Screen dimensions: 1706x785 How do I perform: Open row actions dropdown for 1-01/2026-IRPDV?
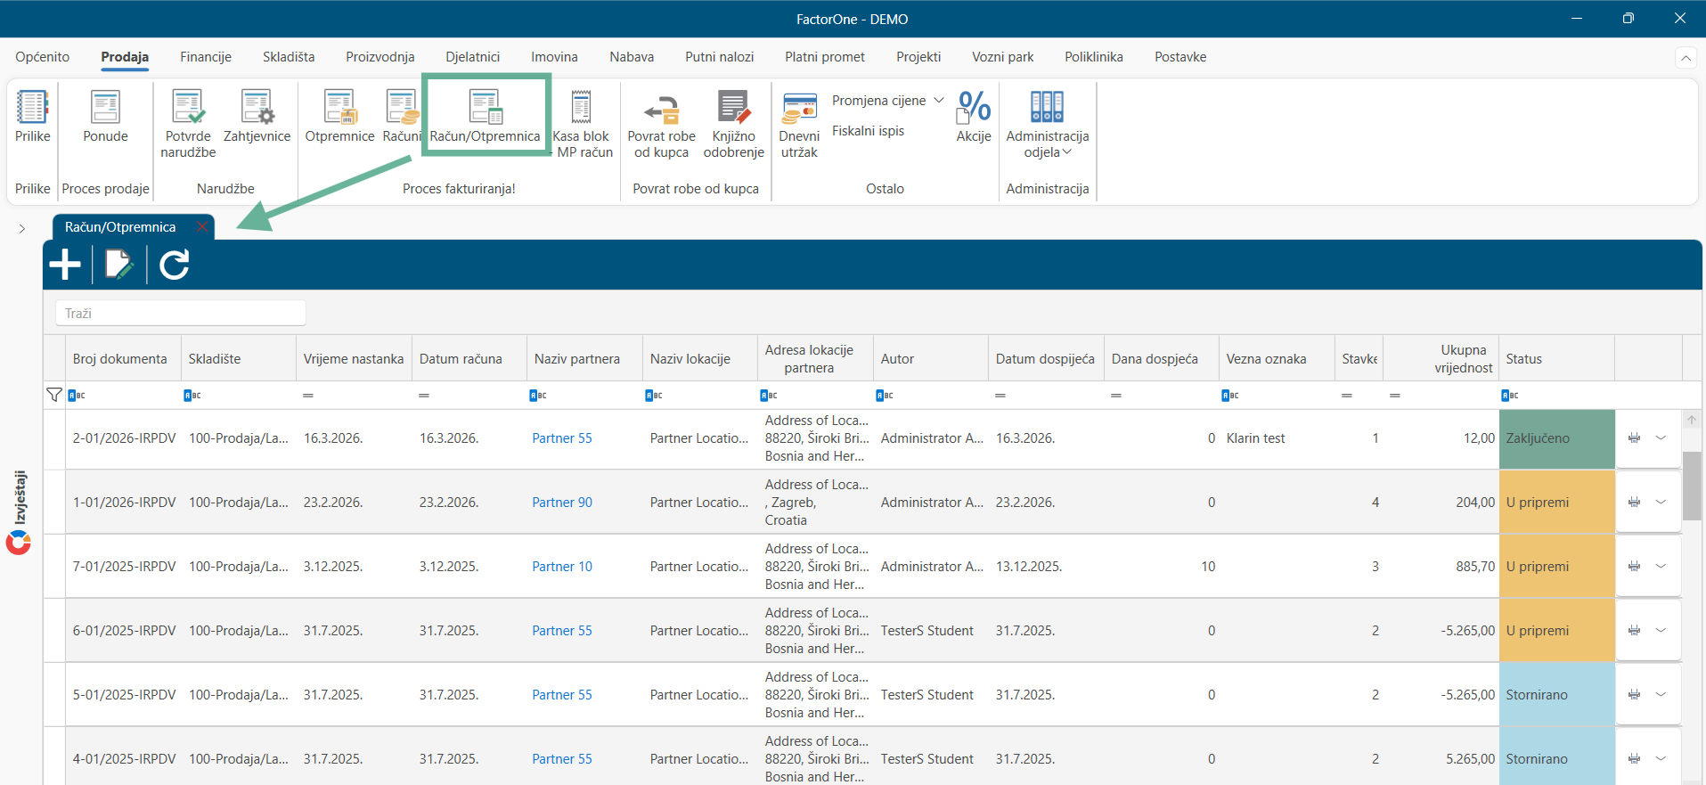click(x=1661, y=503)
